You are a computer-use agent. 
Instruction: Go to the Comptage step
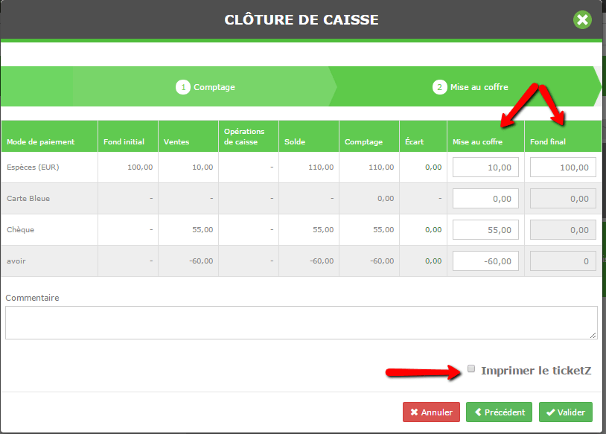coord(205,87)
